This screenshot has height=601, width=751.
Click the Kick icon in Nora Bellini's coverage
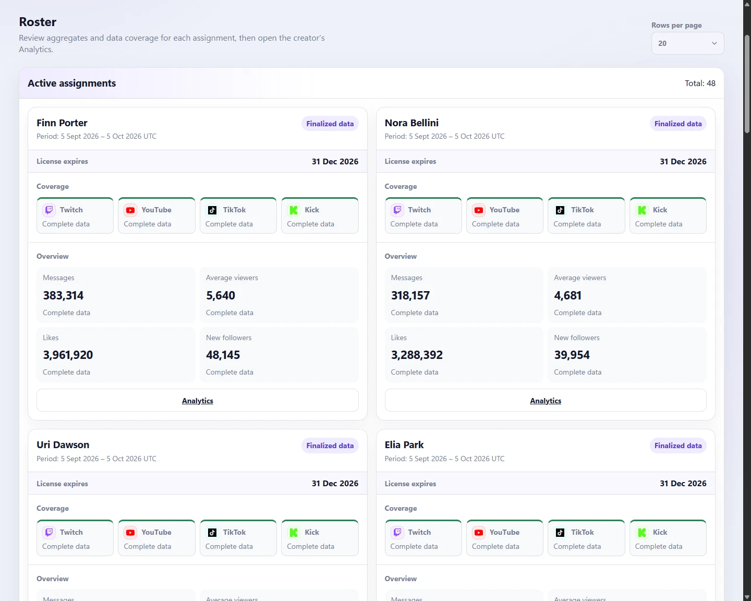tap(642, 210)
